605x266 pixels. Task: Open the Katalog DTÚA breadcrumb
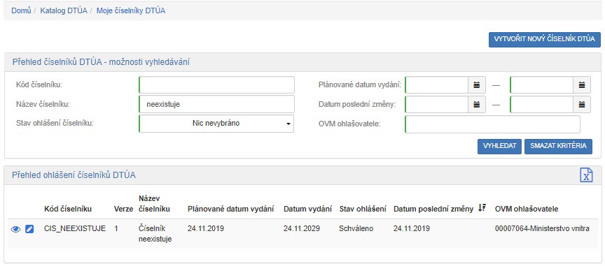64,10
